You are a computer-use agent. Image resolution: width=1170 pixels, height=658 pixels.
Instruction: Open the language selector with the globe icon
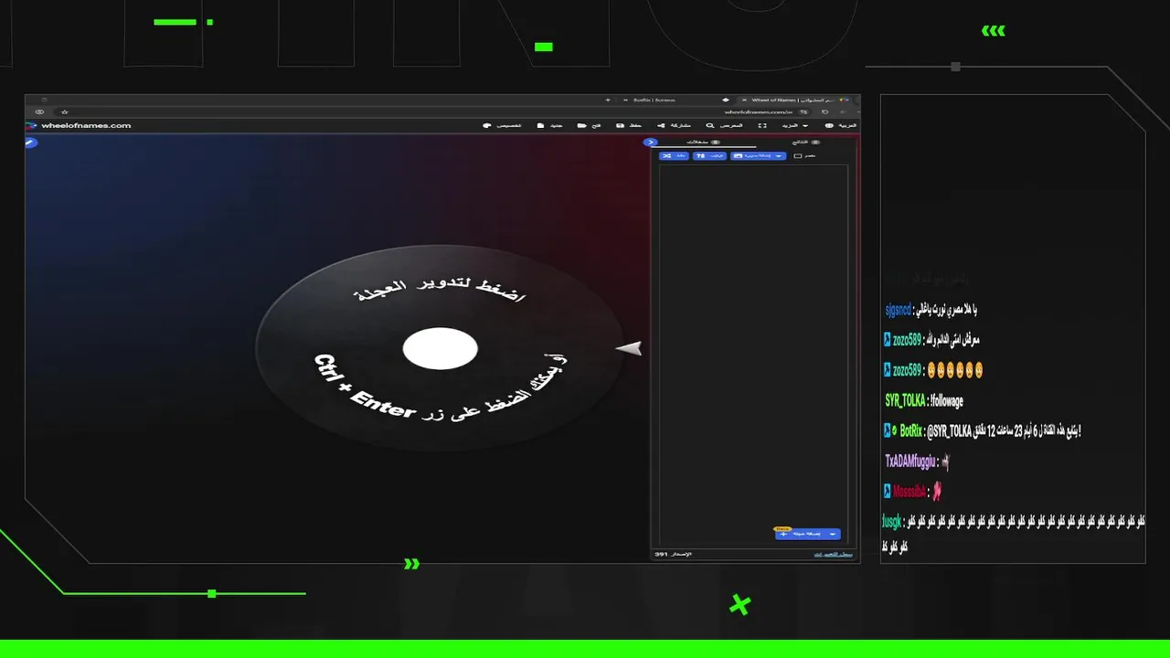pos(829,125)
